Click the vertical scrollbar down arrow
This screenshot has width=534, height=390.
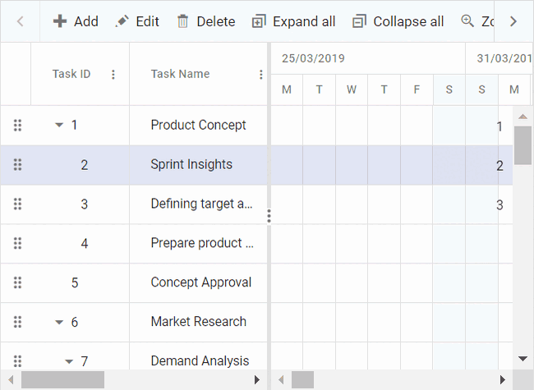coord(522,359)
